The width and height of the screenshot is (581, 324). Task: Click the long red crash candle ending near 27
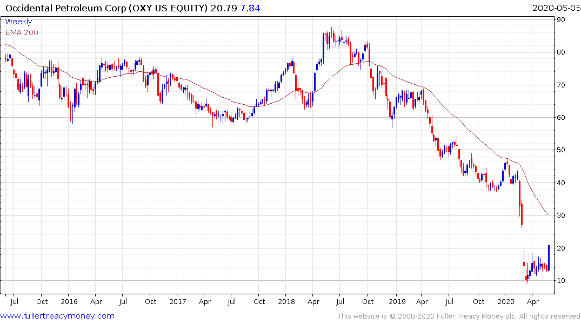coord(522,215)
